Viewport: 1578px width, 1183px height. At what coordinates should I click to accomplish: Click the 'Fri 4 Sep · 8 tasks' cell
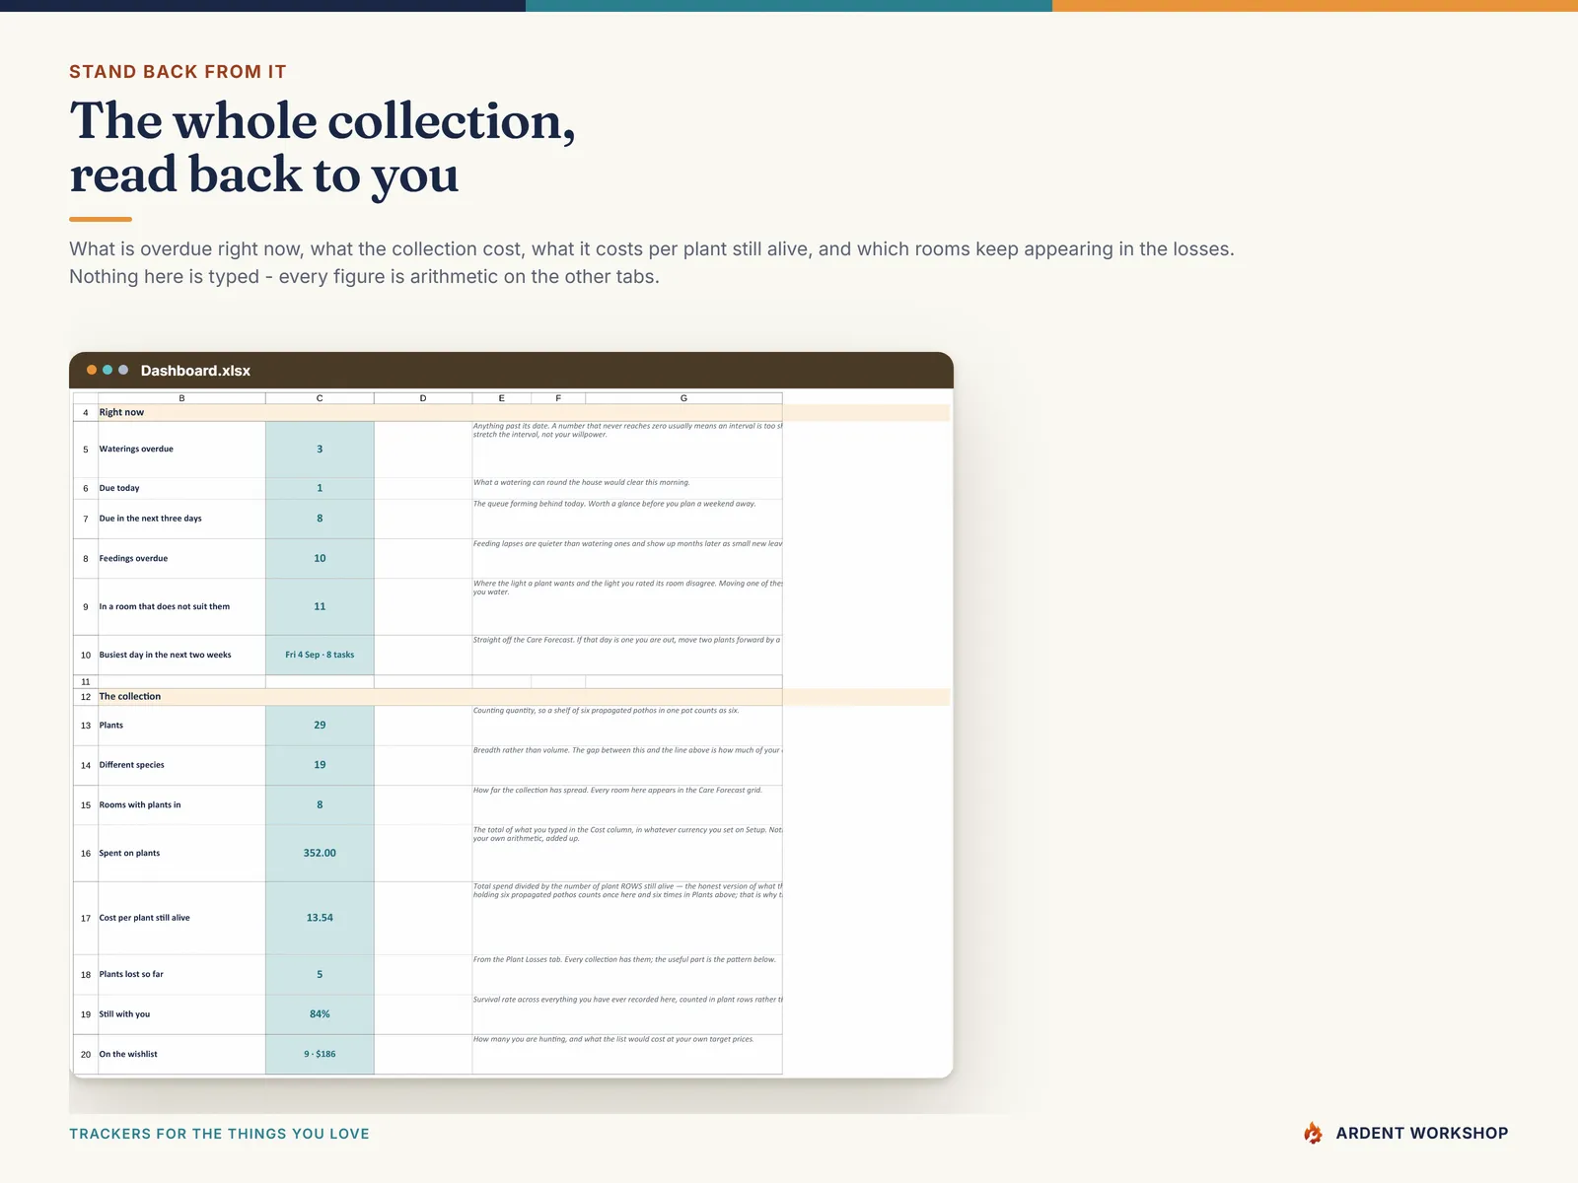coord(320,655)
